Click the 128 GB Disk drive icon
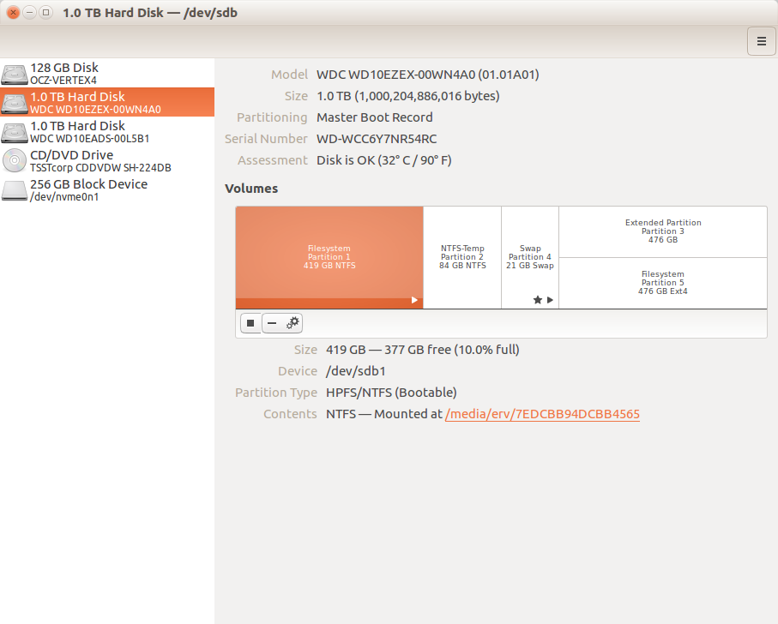This screenshot has height=624, width=778. coord(15,74)
